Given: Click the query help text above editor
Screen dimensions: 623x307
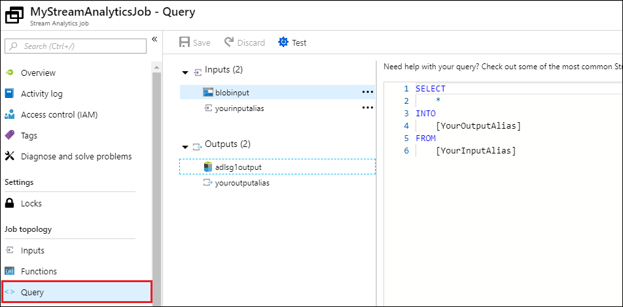Looking at the screenshot, I should click(x=503, y=67).
